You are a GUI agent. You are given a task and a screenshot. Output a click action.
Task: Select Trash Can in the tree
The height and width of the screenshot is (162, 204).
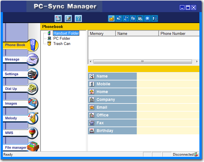coord(61,44)
